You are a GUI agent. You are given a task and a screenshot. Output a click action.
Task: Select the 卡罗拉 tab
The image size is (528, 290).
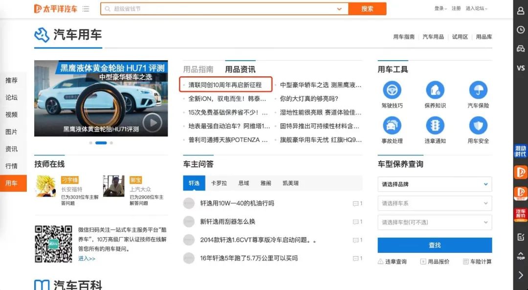[x=219, y=183]
